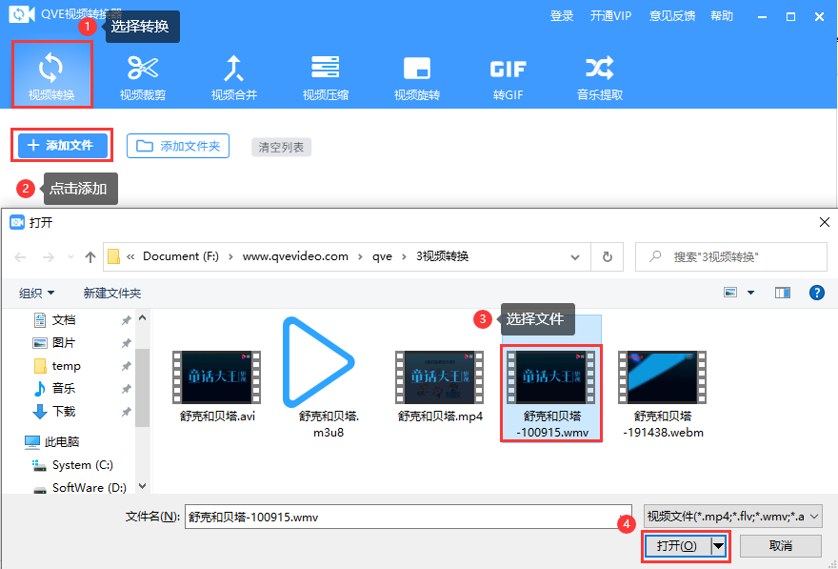Close the 打开 file dialog
This screenshot has width=838, height=569.
pyautogui.click(x=825, y=222)
